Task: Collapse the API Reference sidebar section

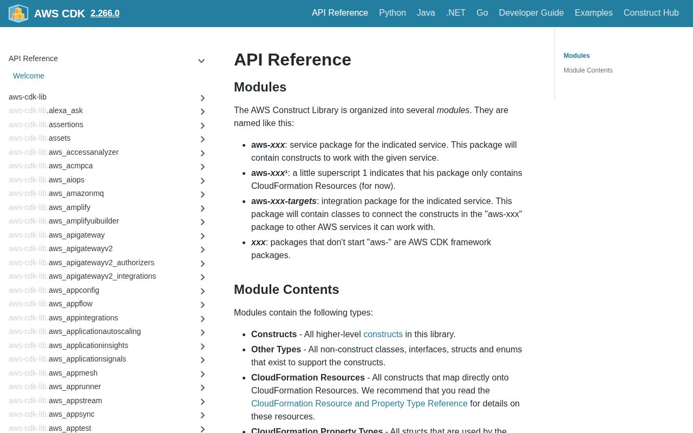Action: click(201, 61)
